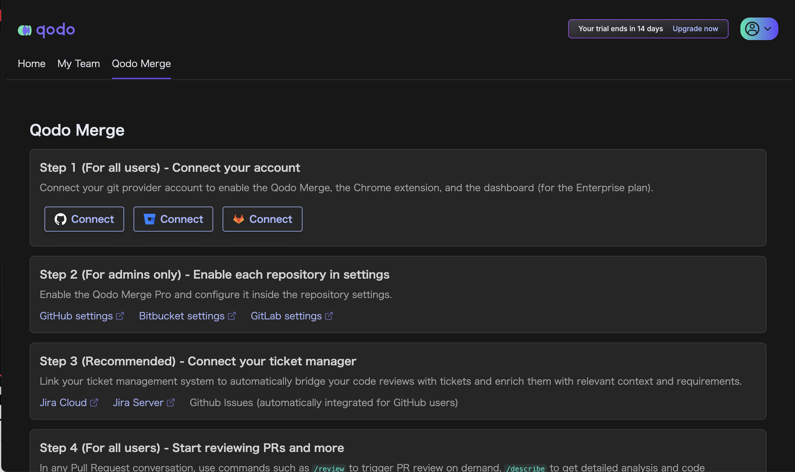Switch to the Home tab
Image resolution: width=795 pixels, height=472 pixels.
coord(31,64)
